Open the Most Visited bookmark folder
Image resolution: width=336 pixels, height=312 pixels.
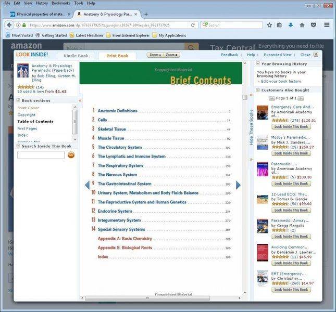pos(19,35)
